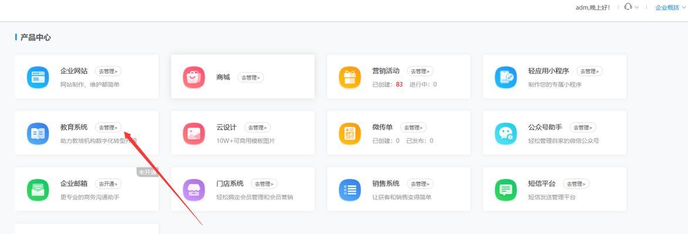Click the 微传单 title text
The height and width of the screenshot is (234, 688).
(x=383, y=128)
